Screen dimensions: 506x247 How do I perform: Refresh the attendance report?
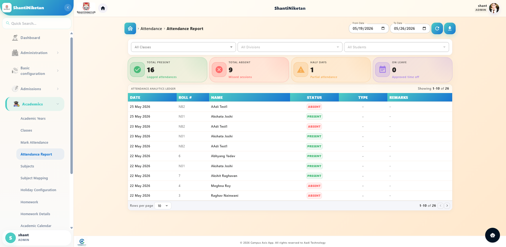pyautogui.click(x=437, y=28)
